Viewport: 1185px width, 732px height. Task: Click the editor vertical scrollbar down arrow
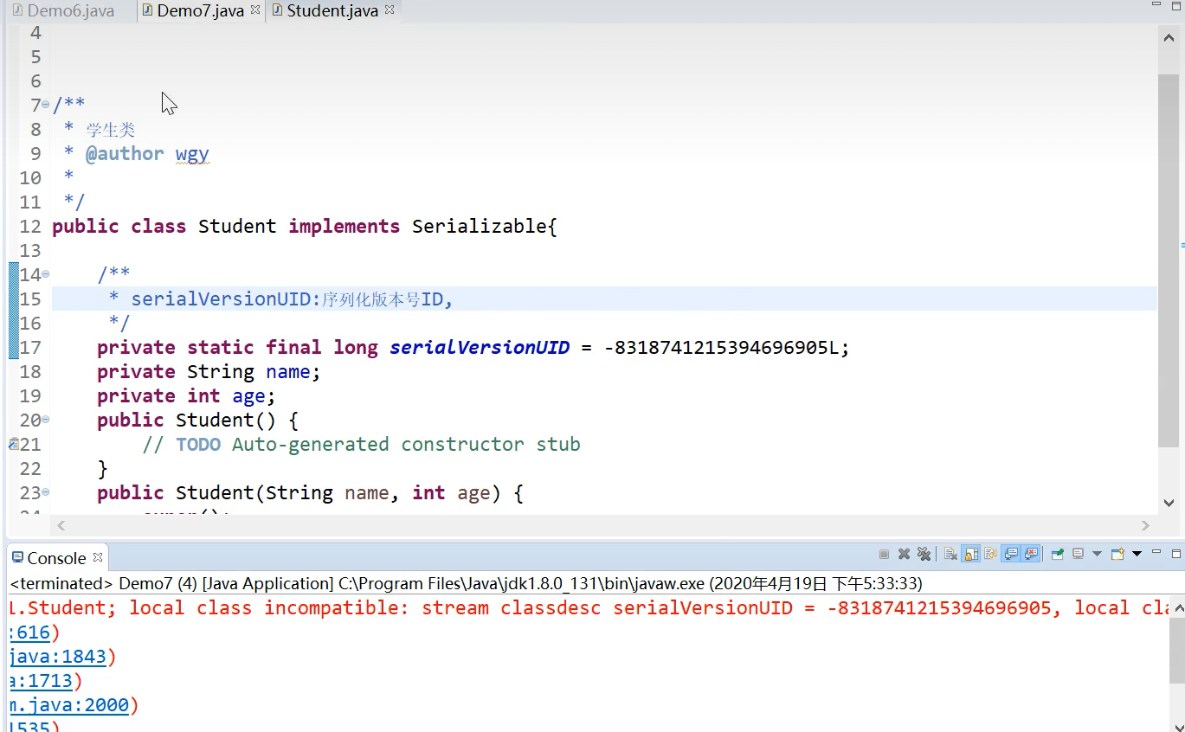point(1169,503)
